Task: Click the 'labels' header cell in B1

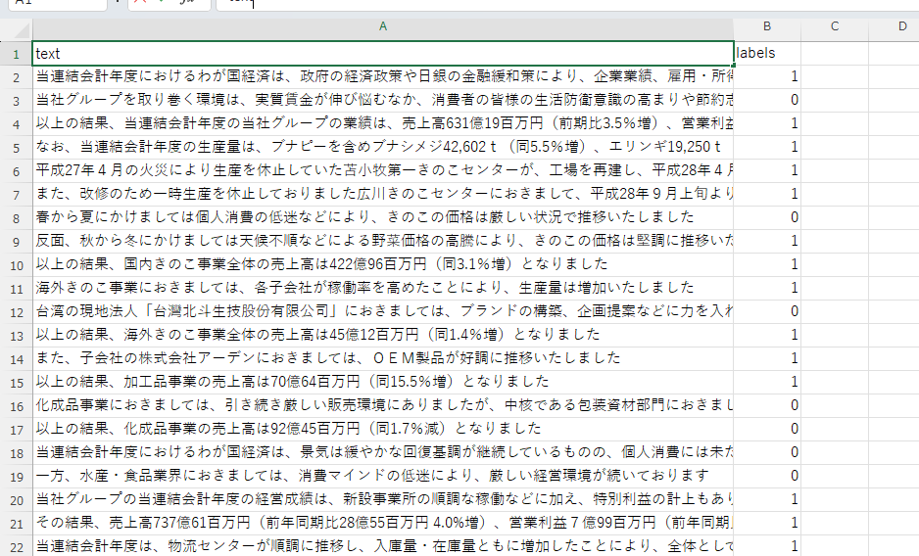Action: coord(767,54)
